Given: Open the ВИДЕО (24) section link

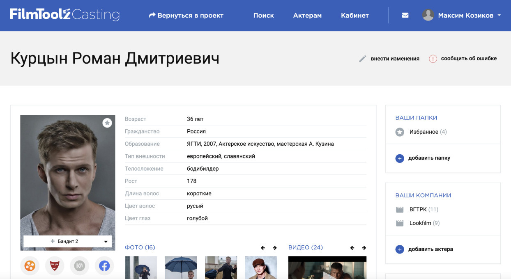Looking at the screenshot, I should [306, 247].
